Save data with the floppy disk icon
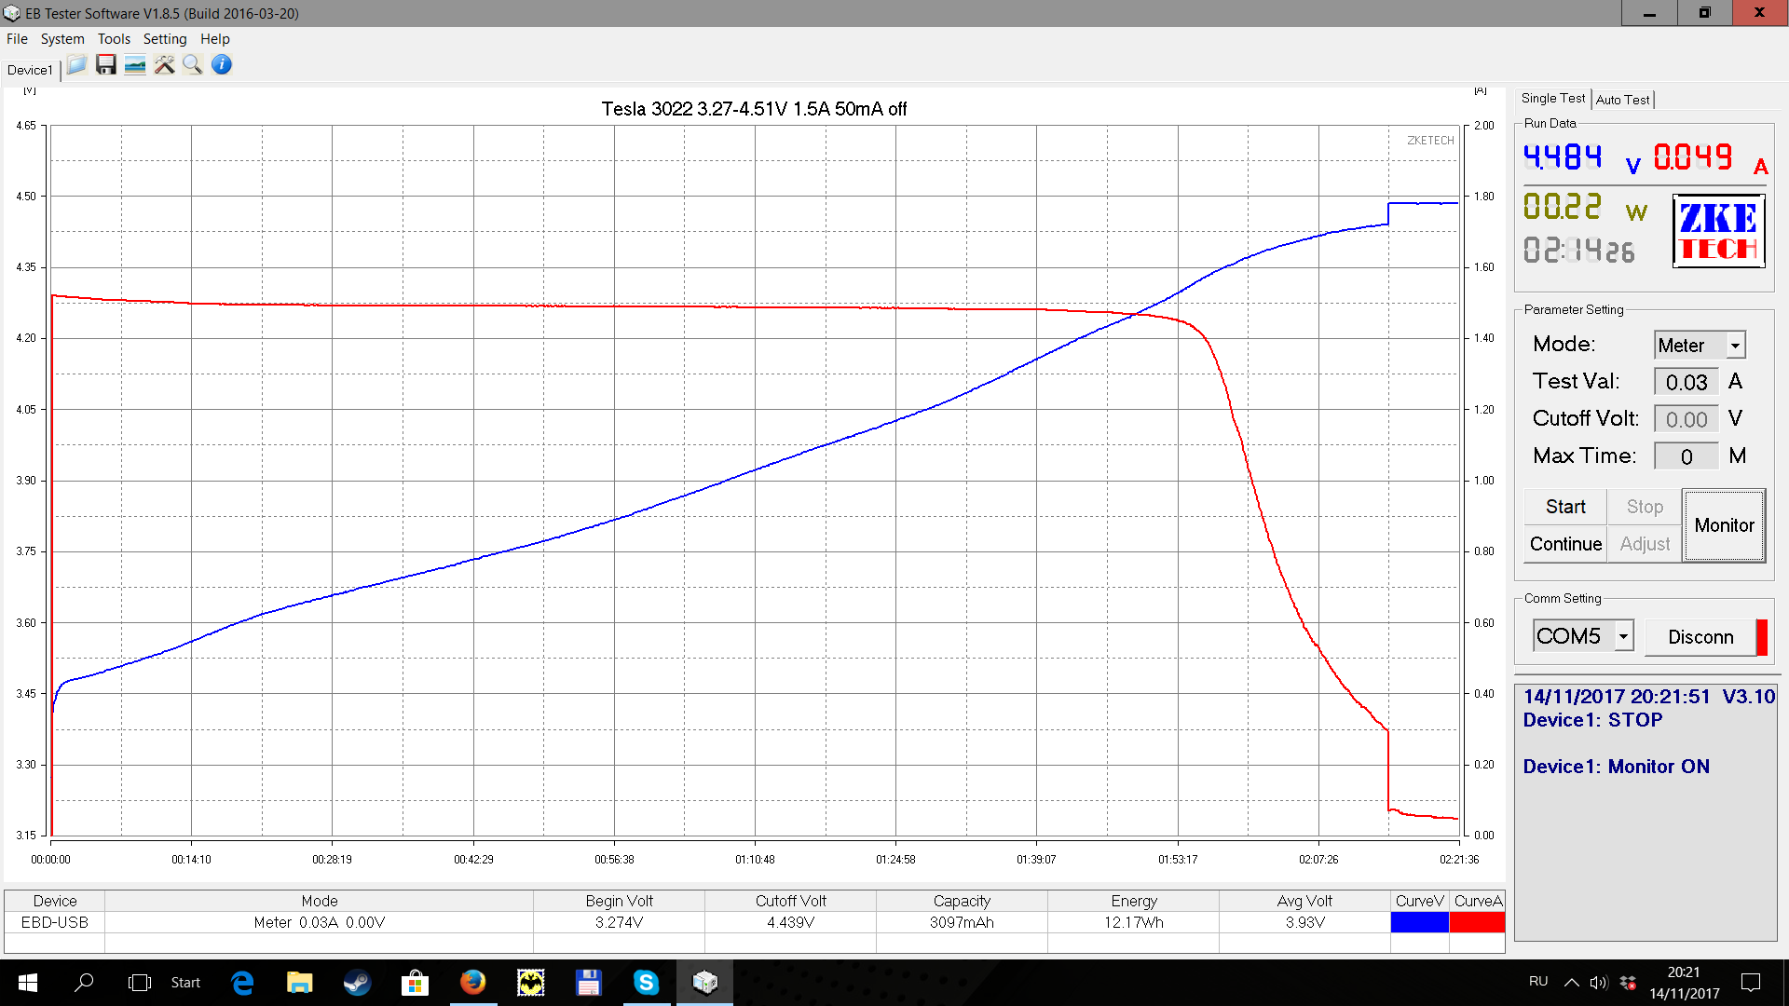The image size is (1789, 1006). point(106,65)
